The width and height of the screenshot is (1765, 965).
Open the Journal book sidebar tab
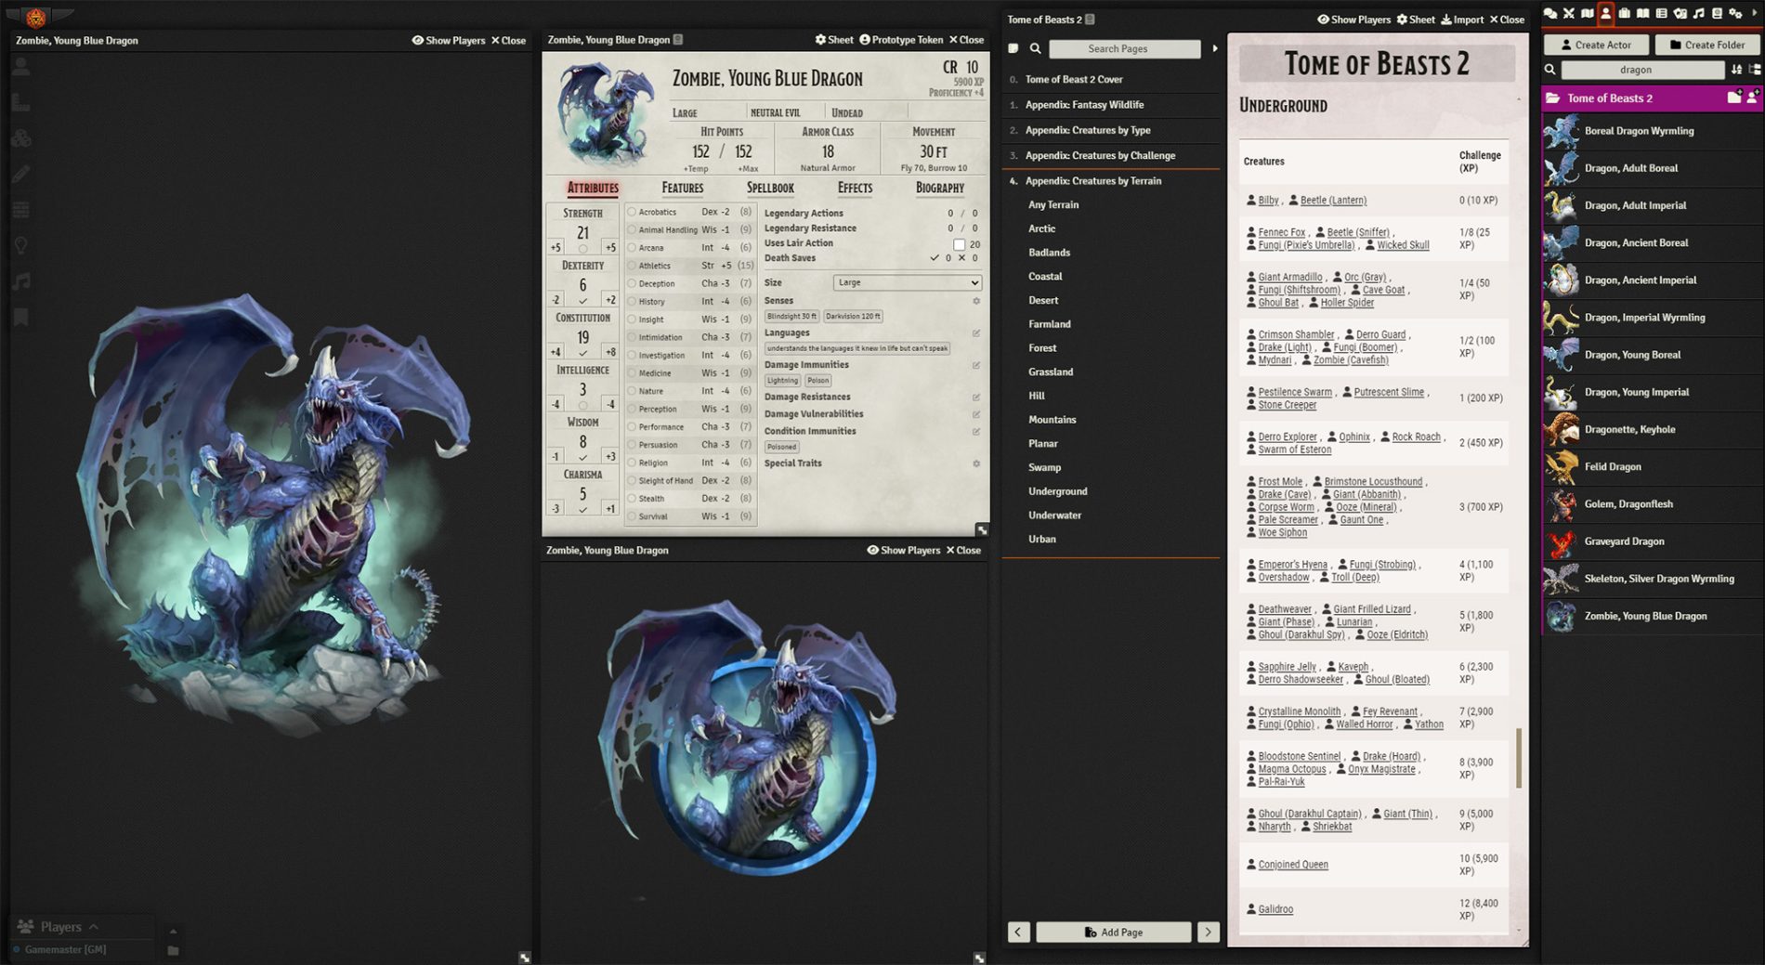tap(1643, 13)
